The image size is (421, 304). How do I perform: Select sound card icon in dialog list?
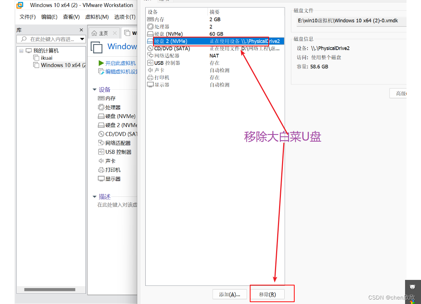point(150,70)
